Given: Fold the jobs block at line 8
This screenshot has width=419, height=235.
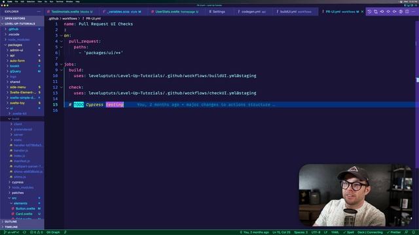Looking at the screenshot, I should (x=61, y=64).
